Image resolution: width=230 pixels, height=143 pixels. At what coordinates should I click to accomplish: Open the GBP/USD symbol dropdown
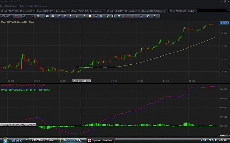[12, 16]
